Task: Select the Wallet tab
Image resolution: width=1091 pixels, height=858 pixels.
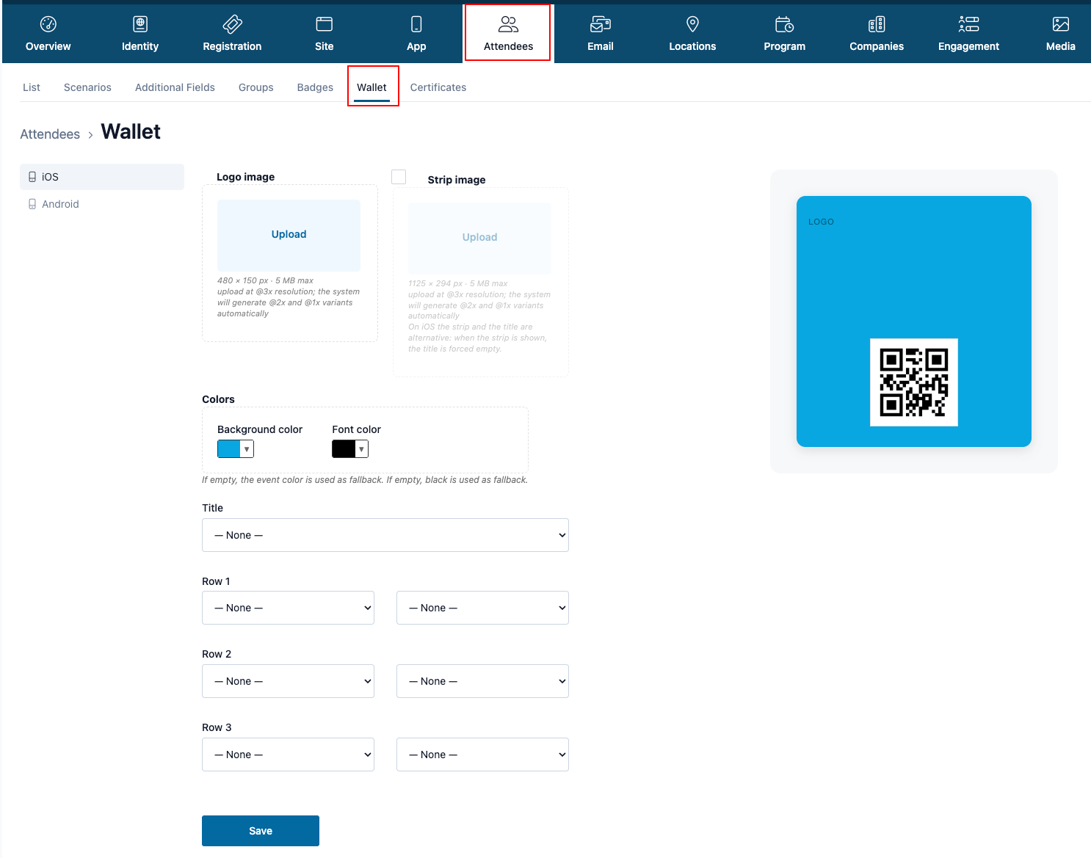Action: 371,87
